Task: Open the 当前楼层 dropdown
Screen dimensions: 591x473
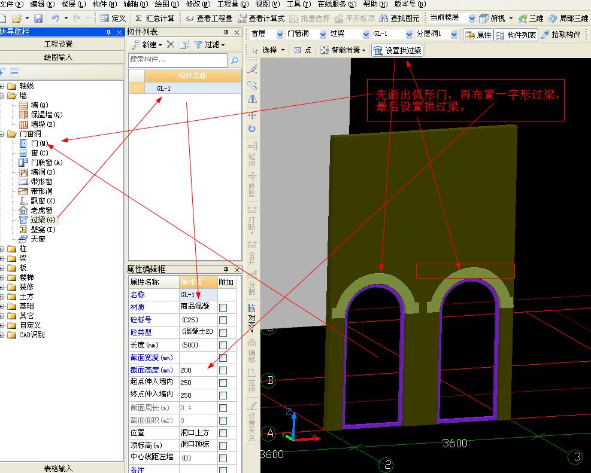Action: pyautogui.click(x=472, y=18)
